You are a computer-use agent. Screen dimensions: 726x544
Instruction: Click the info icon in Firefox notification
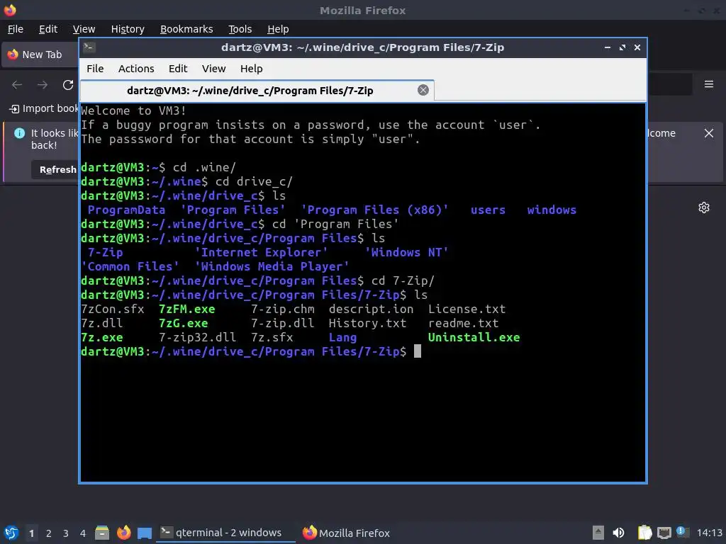pyautogui.click(x=19, y=133)
